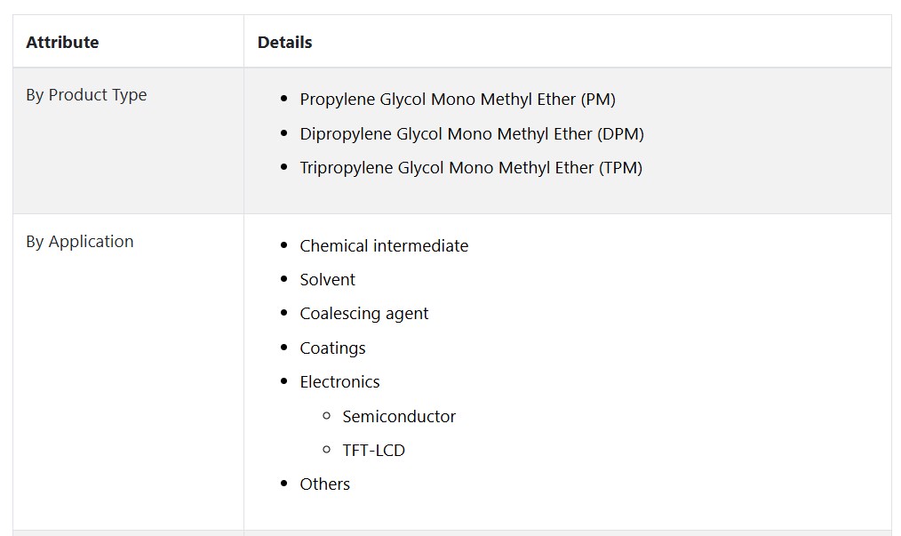Click Propylene Glycol Mono Methyl Ether (PM)
Viewport: 901px width, 536px height.
point(458,100)
